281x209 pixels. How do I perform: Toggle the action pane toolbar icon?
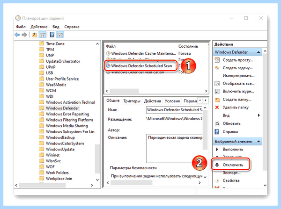point(60,35)
